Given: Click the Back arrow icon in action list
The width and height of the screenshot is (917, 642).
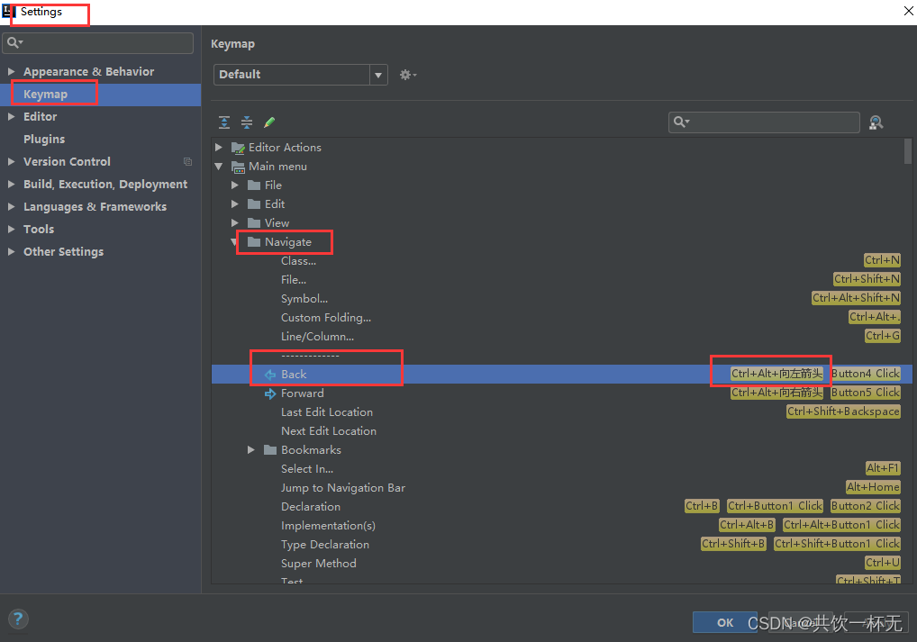Looking at the screenshot, I should [270, 375].
